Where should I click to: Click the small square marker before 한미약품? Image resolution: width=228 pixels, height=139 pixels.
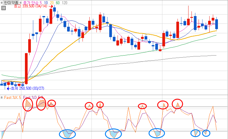coord(1,3)
